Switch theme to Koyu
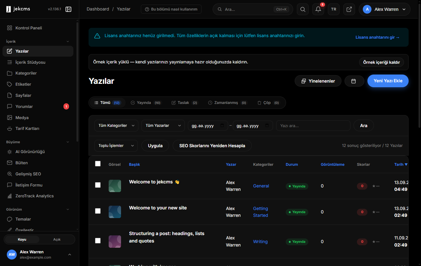The width and height of the screenshot is (421, 266). [x=22, y=239]
